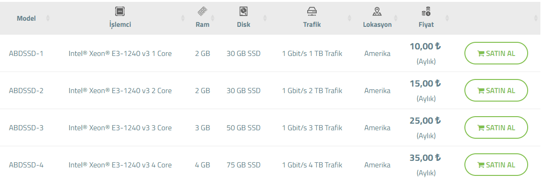Image resolution: width=547 pixels, height=182 pixels.
Task: Click the map pin icon above Lokasyon
Action: 377,12
